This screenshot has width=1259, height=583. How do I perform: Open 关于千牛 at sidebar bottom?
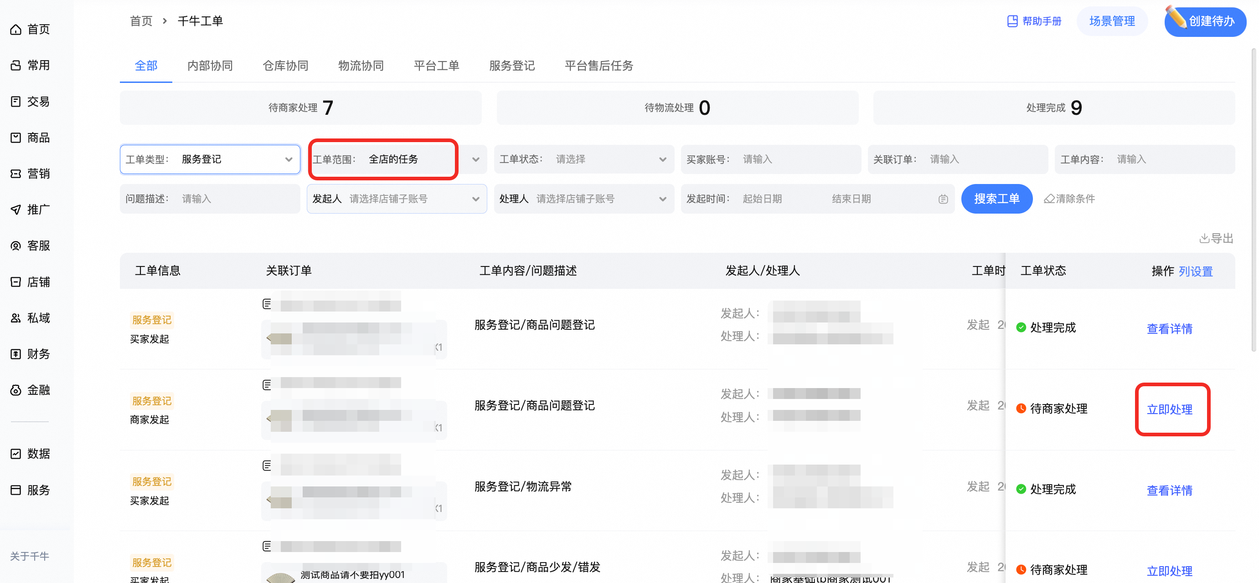pyautogui.click(x=29, y=556)
